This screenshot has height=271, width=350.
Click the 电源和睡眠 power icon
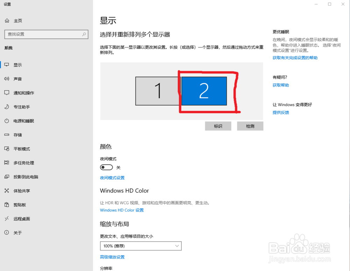(7, 121)
